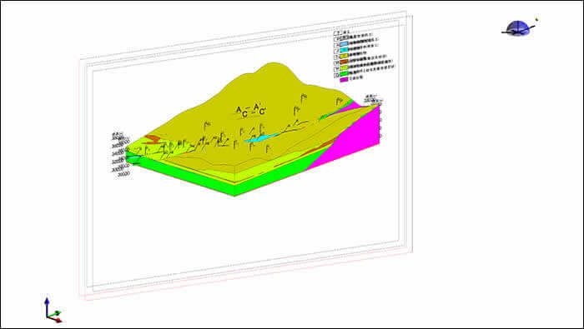Screen dimensions: 584x329
Task: Toggle the legend box beside the cyan swatch
Action: pyautogui.click(x=336, y=50)
